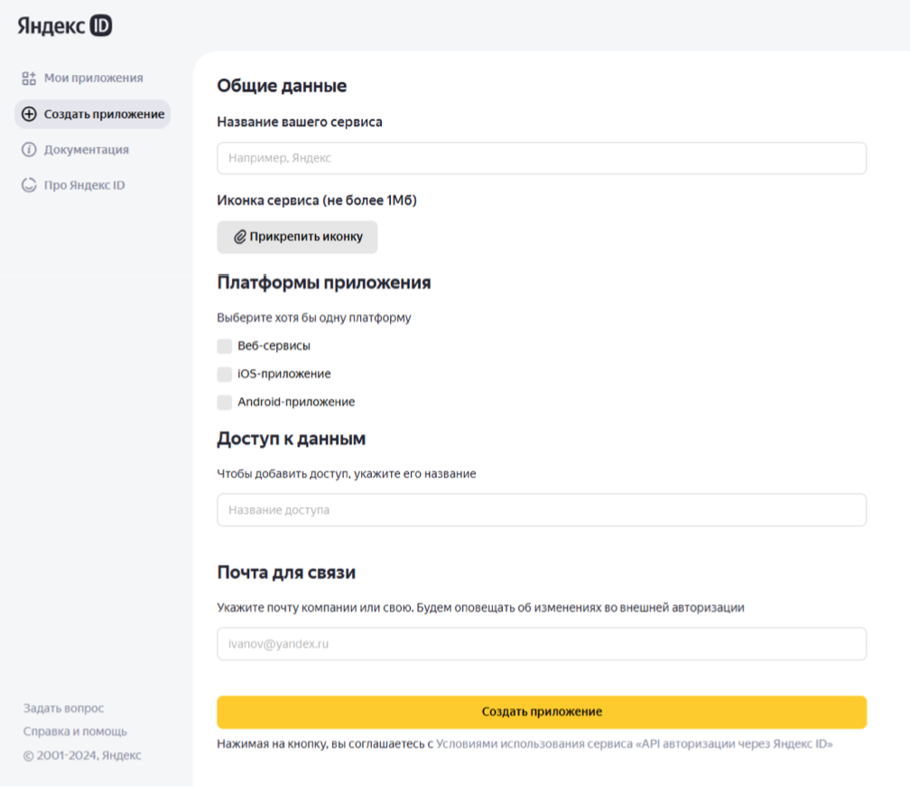Check the Android-приложение platform box

coord(225,403)
